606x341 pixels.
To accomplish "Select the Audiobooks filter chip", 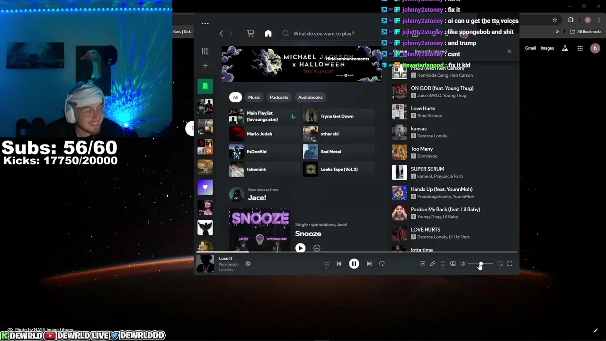I will point(310,97).
